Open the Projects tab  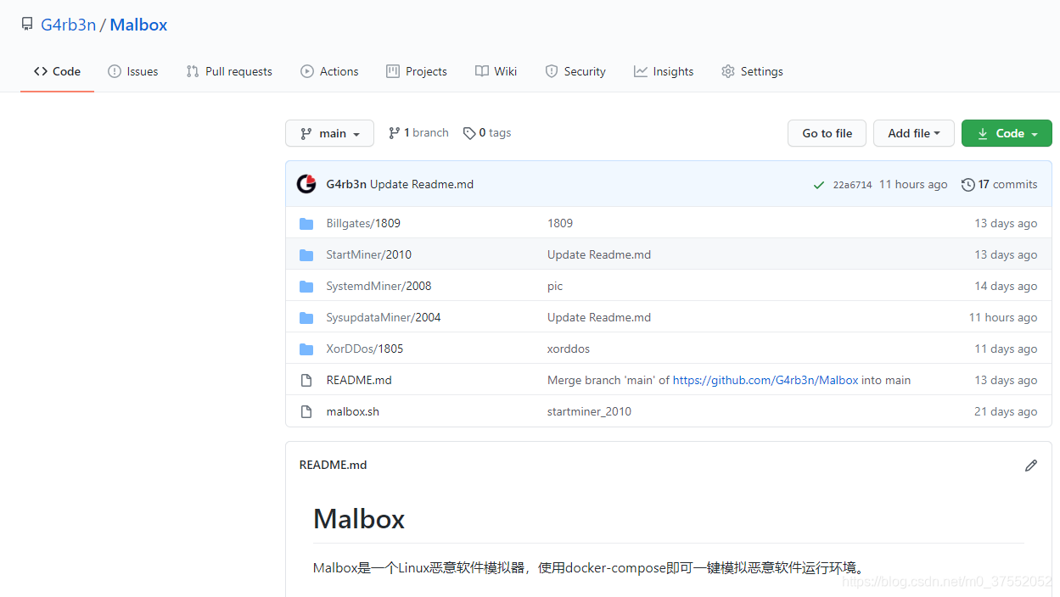[417, 71]
